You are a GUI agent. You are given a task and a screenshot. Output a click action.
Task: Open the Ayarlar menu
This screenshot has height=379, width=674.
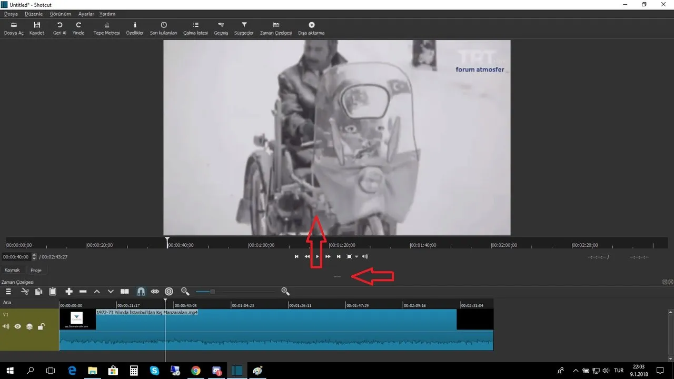pos(86,14)
